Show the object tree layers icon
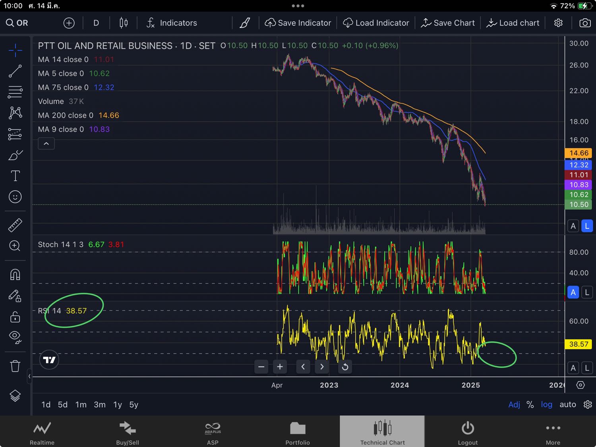 15,396
